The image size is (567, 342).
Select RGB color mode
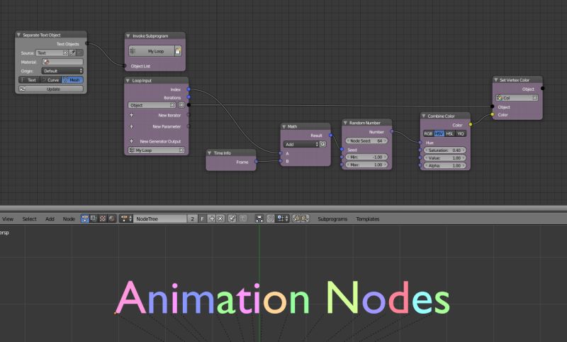point(429,133)
